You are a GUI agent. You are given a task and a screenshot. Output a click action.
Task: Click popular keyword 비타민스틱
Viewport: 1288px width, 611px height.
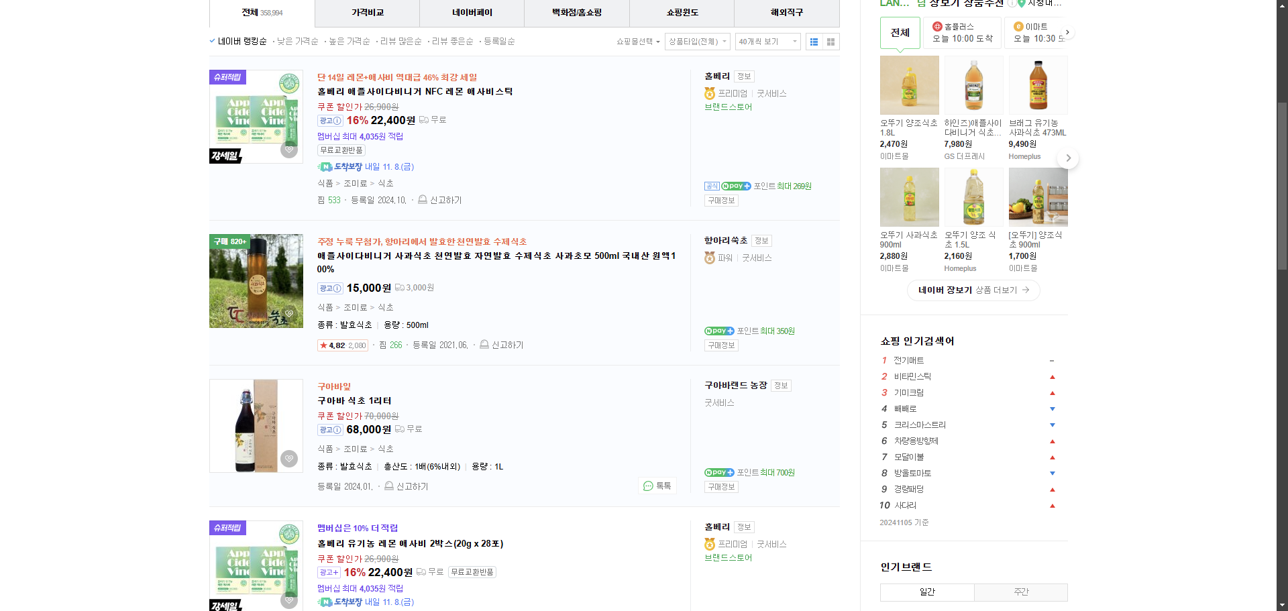tap(912, 377)
